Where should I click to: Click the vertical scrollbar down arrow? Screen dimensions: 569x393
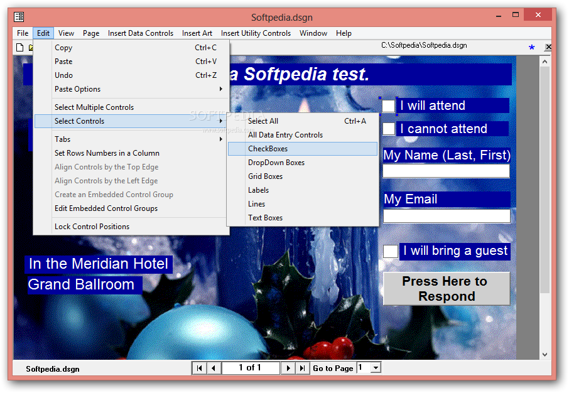545,354
